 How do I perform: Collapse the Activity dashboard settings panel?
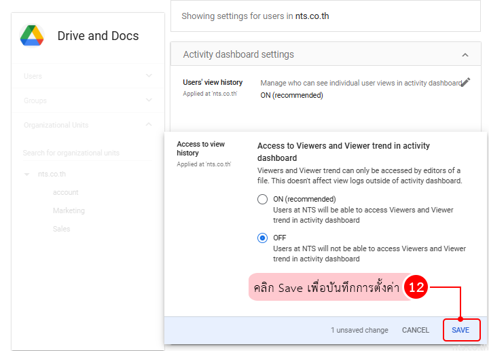[465, 54]
